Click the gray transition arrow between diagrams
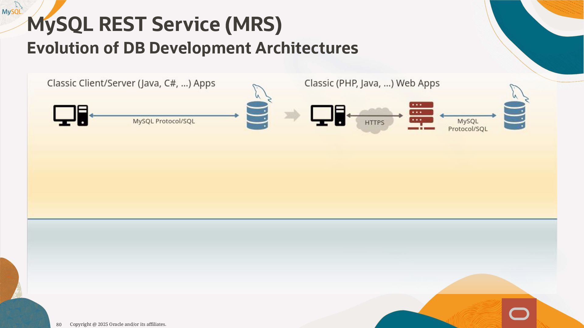Viewport: 584px width, 328px height. tap(292, 115)
